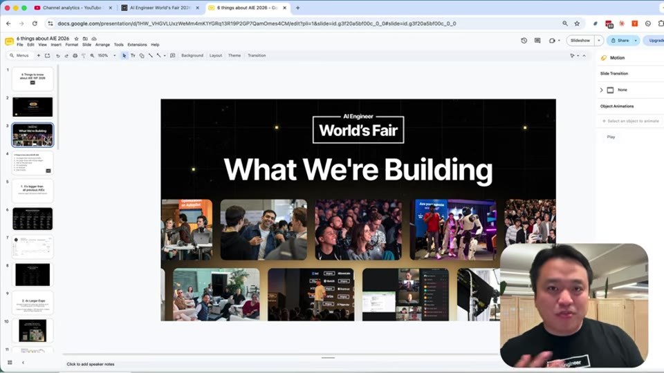Viewport: 664px width, 373px height.
Task: Select the 'What We're Building' slide title
Action: pyautogui.click(x=358, y=170)
